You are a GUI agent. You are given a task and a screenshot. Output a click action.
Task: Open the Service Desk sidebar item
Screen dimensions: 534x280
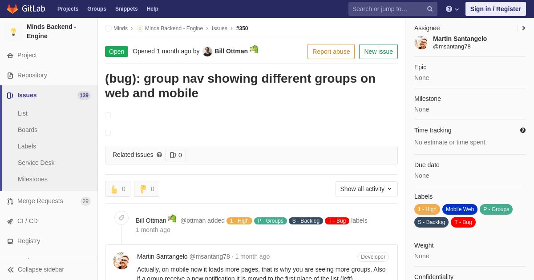[36, 163]
